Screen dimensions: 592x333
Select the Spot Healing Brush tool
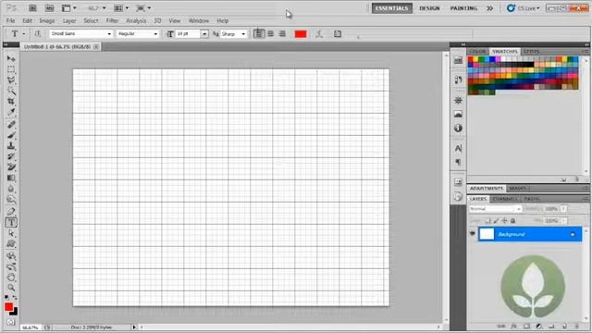(11, 124)
